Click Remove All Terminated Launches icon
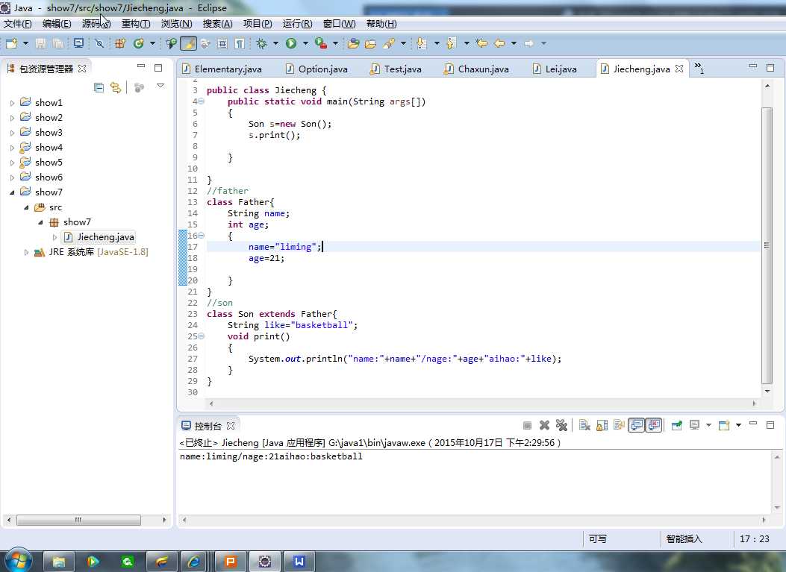The image size is (786, 572). click(x=562, y=426)
